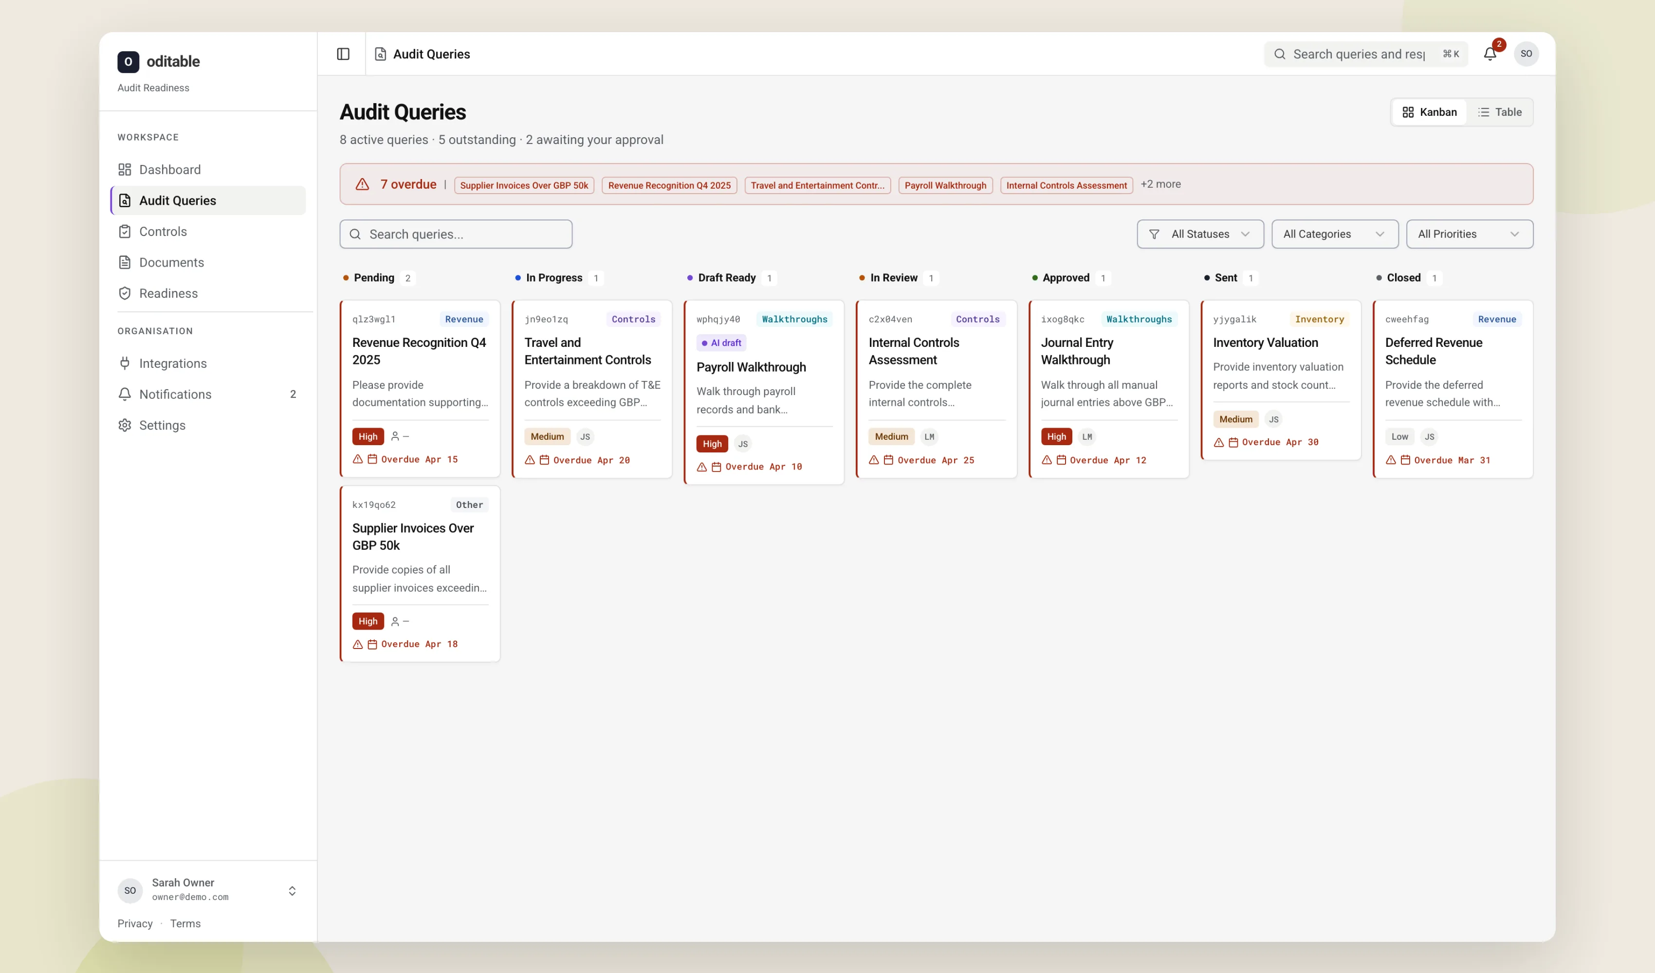Open the Privacy link
Viewport: 1655px width, 973px height.
tap(135, 923)
